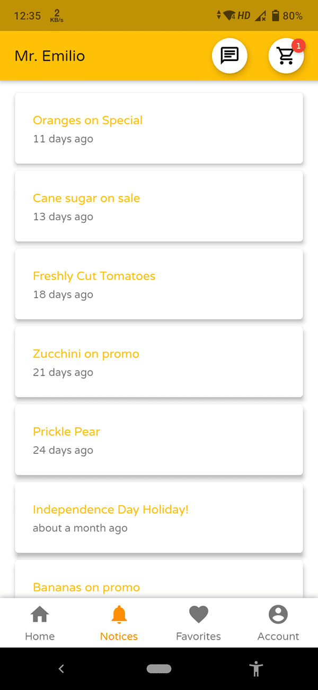Viewport: 318px width, 690px height.
Task: Tap the Notices bell icon
Action: click(x=119, y=615)
